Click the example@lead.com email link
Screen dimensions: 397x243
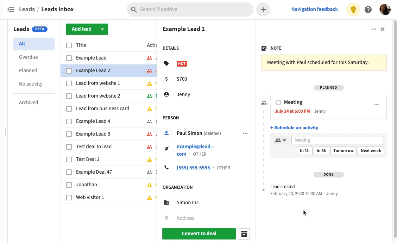pyautogui.click(x=195, y=150)
